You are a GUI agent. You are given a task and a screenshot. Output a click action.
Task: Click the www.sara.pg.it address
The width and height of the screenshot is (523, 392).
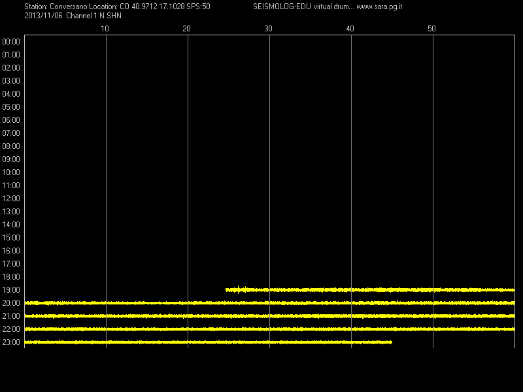pos(379,7)
